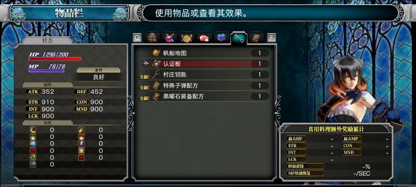416x187 pixels.
Task: Click the red HP bar
Action: [55, 59]
